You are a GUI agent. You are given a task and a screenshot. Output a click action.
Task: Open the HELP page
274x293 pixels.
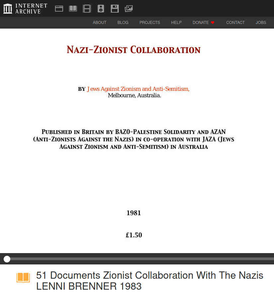point(176,23)
